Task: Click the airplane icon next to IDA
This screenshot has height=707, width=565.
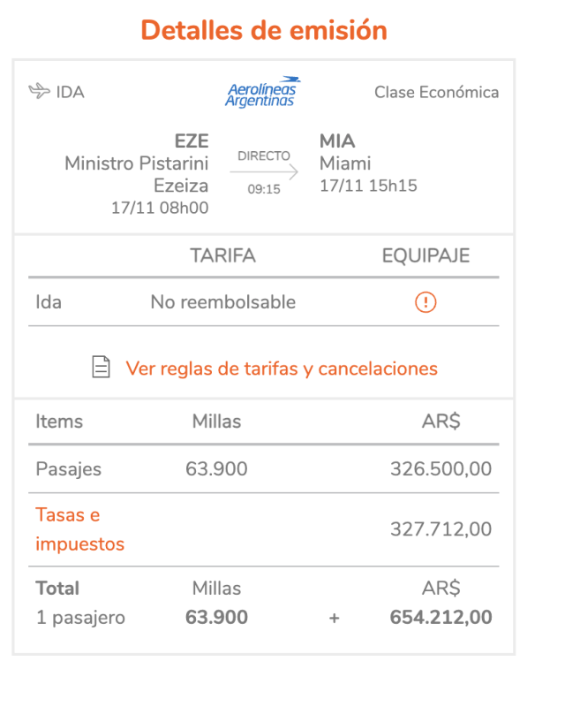Action: pos(39,91)
